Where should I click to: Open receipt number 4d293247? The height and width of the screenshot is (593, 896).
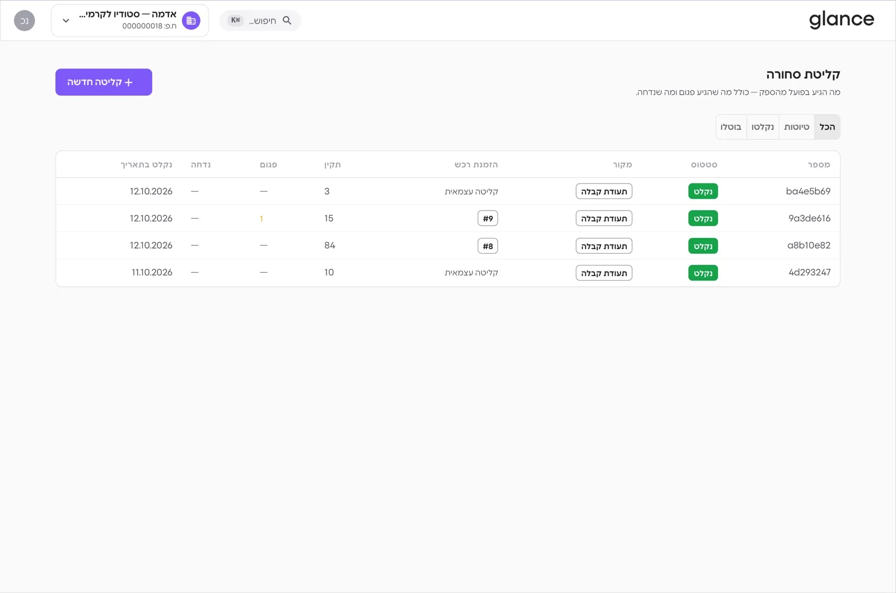click(809, 272)
